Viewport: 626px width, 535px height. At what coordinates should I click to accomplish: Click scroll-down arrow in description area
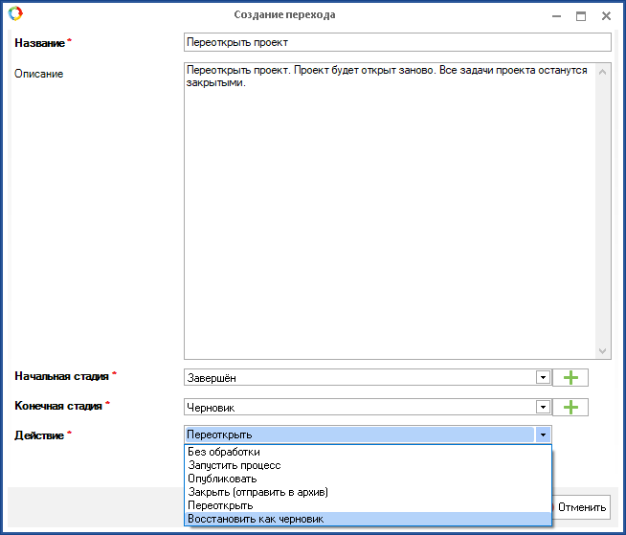[x=602, y=351]
